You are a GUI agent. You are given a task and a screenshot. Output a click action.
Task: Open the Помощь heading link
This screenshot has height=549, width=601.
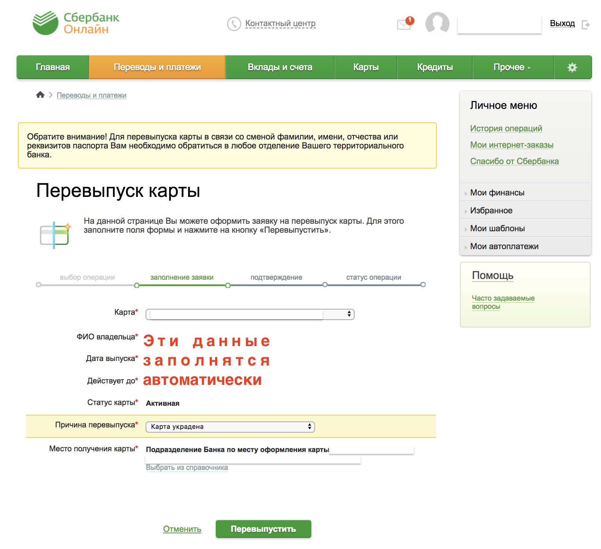pos(493,276)
